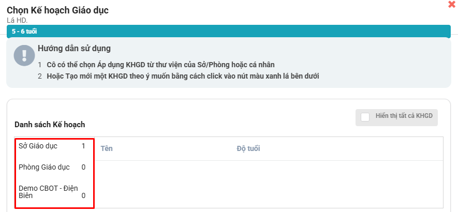Click the count 0 beside Phòng Giáo dục

[x=83, y=167]
